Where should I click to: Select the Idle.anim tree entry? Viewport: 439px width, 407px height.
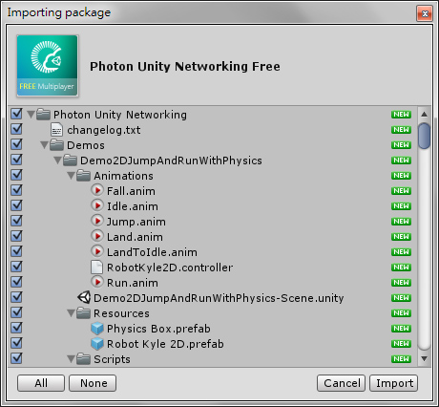133,206
